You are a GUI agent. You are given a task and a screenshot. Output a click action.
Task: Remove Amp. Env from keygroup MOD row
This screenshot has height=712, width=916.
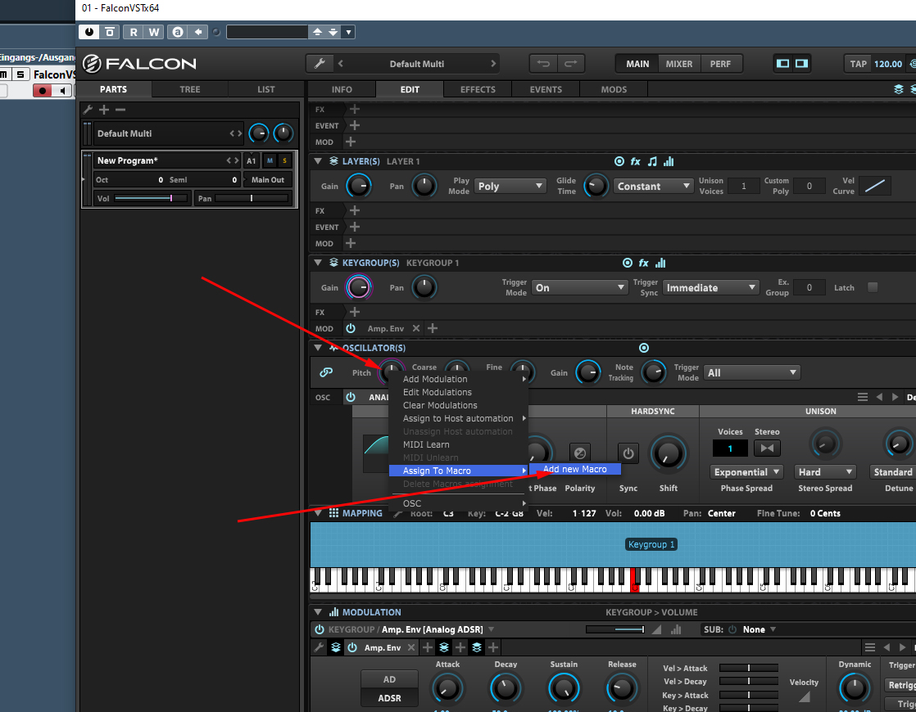point(416,328)
